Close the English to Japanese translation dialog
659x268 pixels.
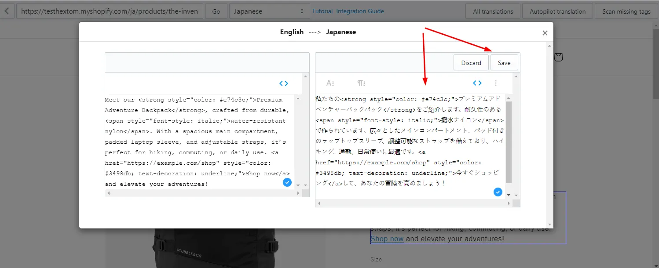coord(545,33)
